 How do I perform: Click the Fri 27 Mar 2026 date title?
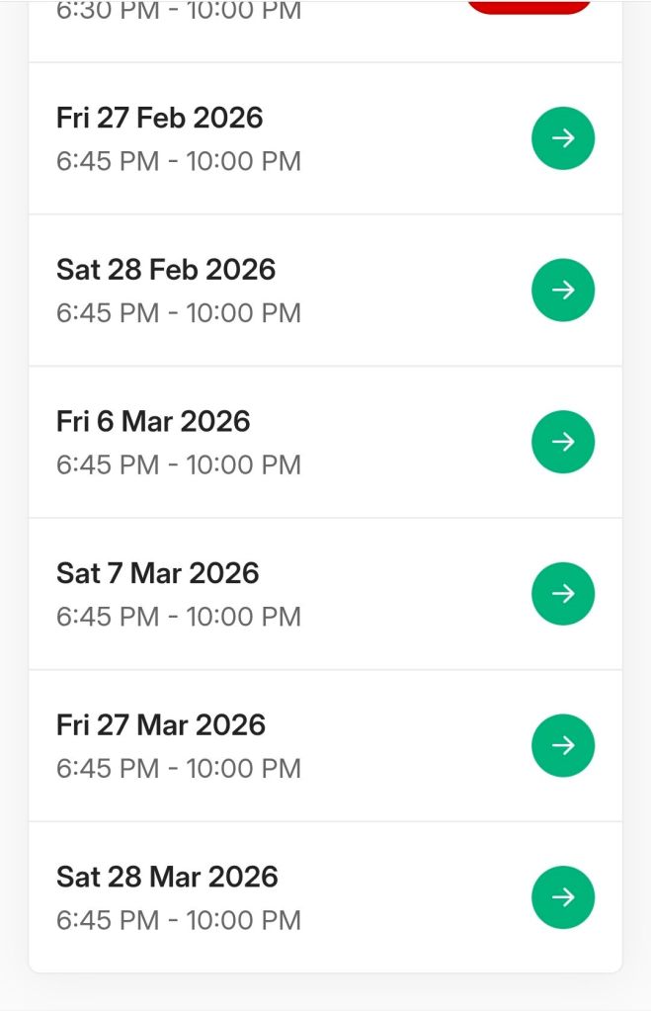point(161,724)
